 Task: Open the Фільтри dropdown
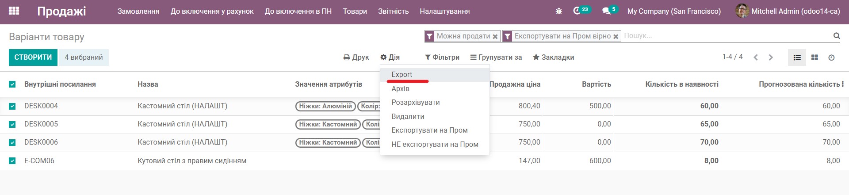442,57
